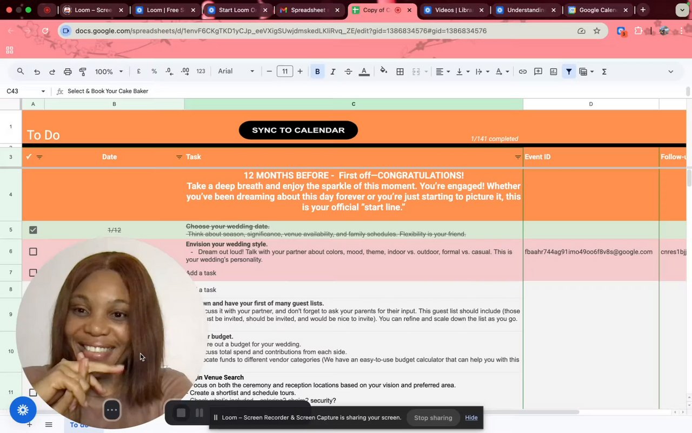The width and height of the screenshot is (692, 433).
Task: Insert a chart
Action: tap(554, 71)
